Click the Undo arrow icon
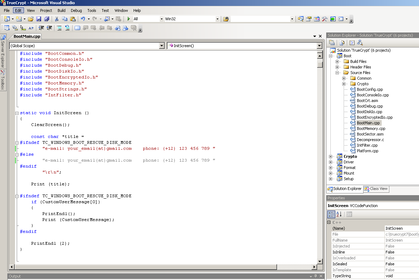This screenshot has width=419, height=280. [83, 19]
